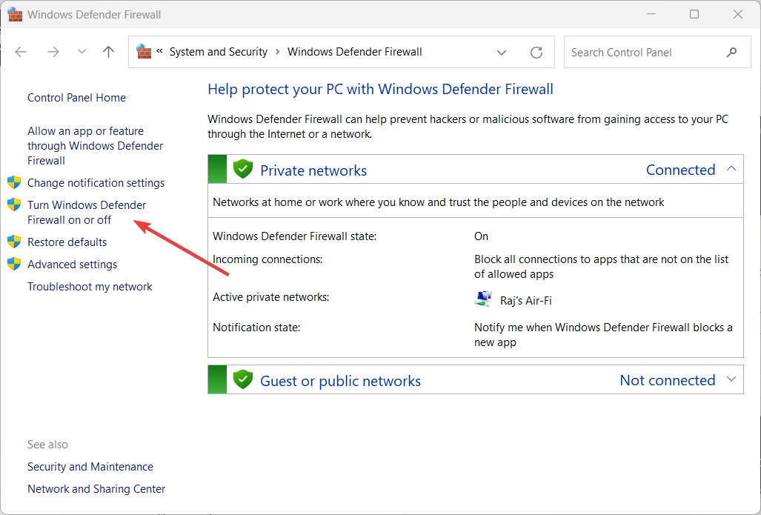
Task: Close the Windows Defender Firewall window
Action: pyautogui.click(x=738, y=14)
